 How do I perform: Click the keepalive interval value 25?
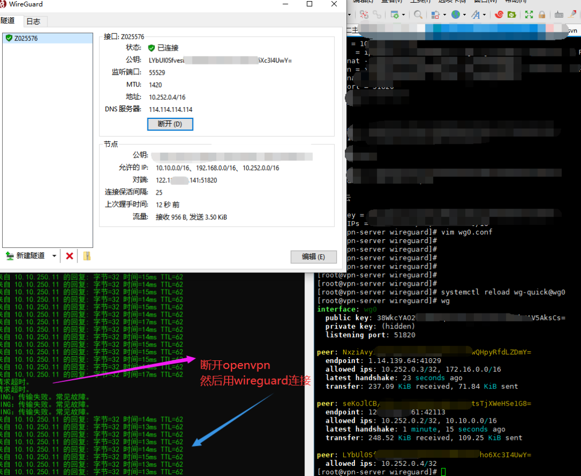coord(159,192)
